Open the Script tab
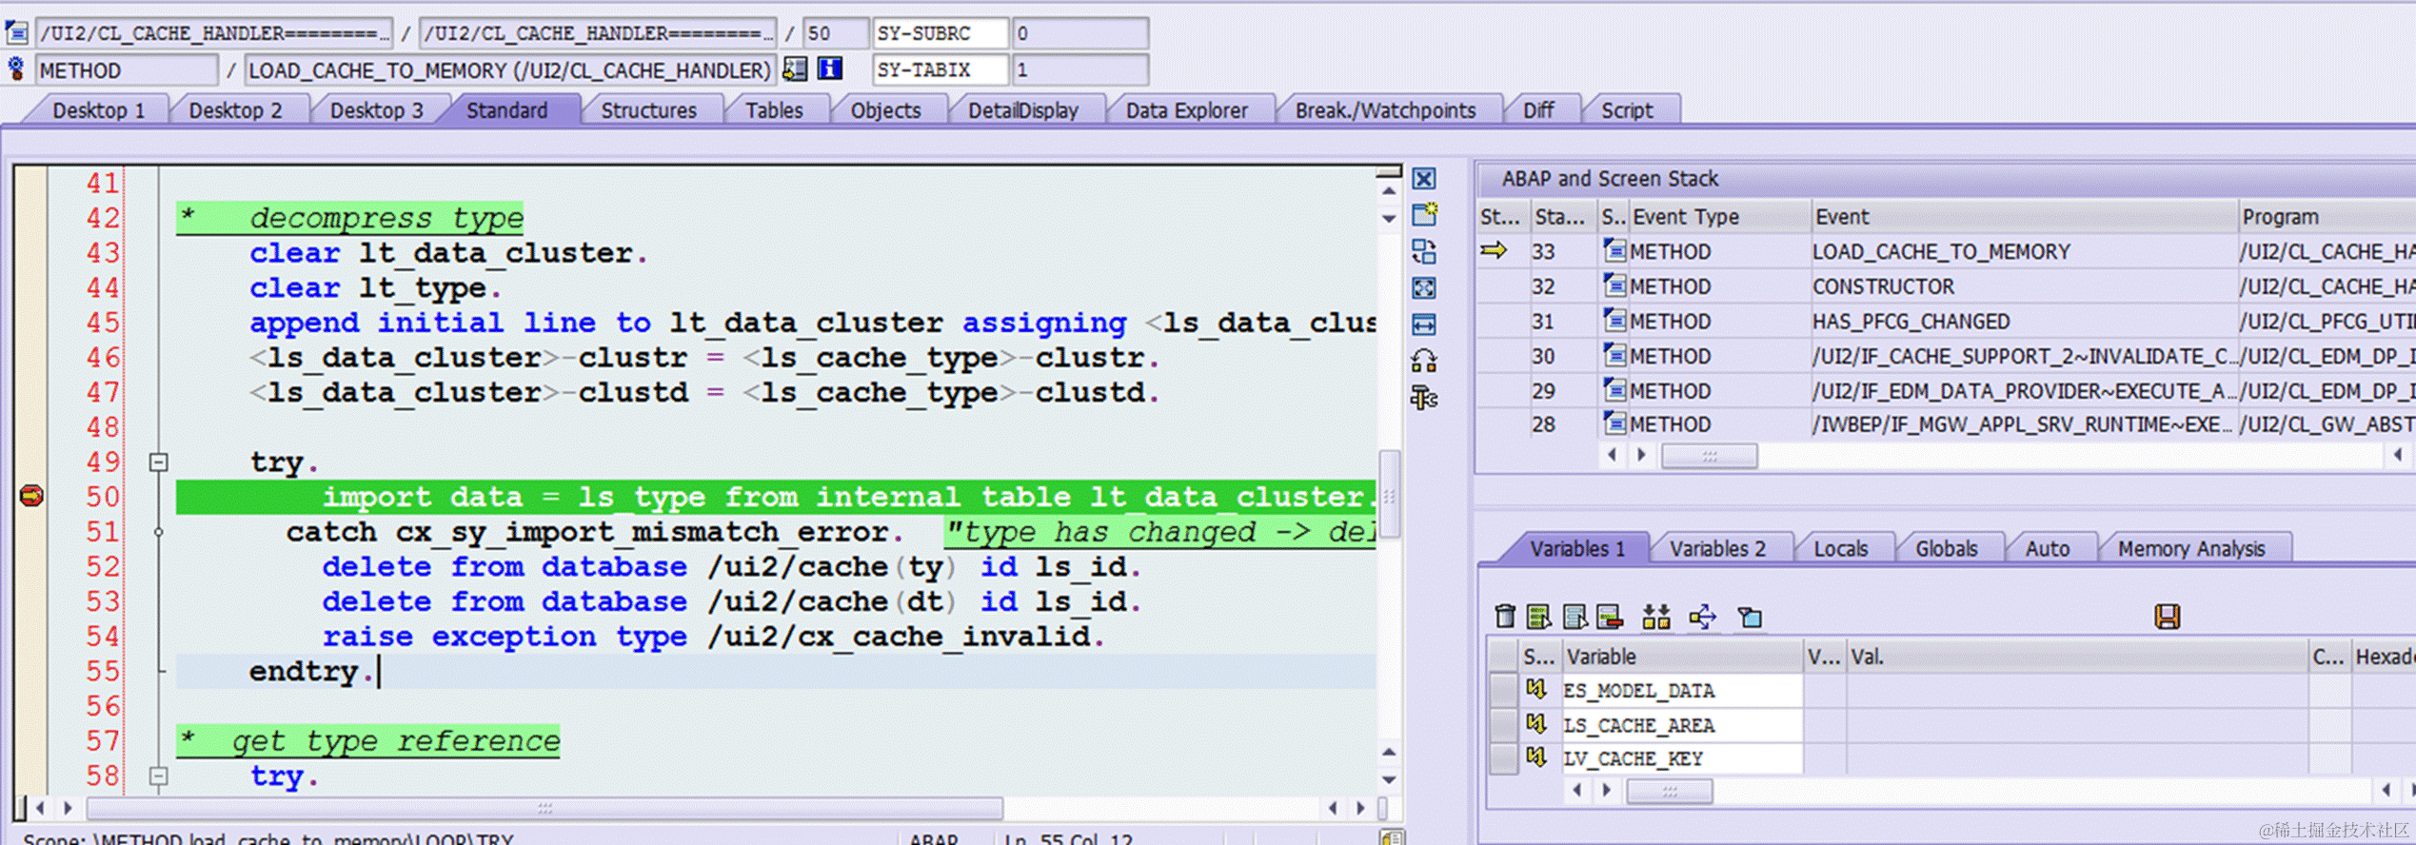This screenshot has height=845, width=2416. point(1627,110)
